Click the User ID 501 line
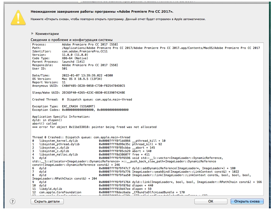 (50, 68)
